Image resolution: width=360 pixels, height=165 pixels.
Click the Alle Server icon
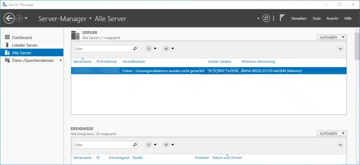(7, 53)
